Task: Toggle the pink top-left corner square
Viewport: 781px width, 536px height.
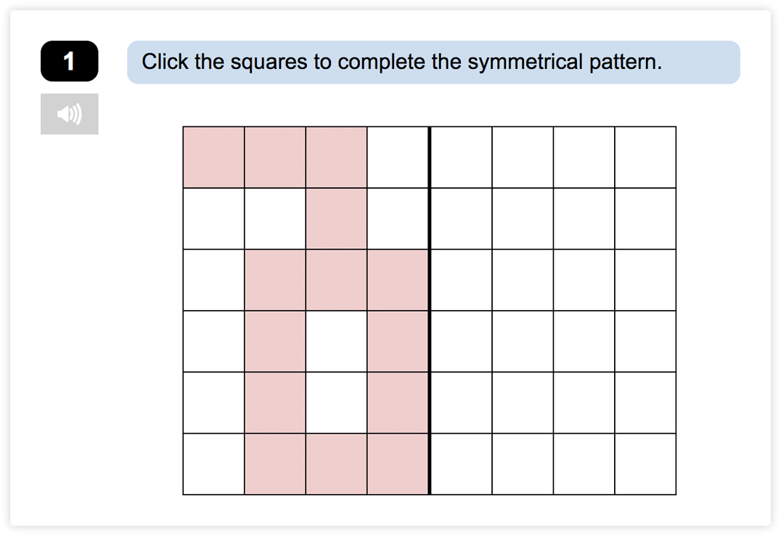Action: click(x=213, y=158)
